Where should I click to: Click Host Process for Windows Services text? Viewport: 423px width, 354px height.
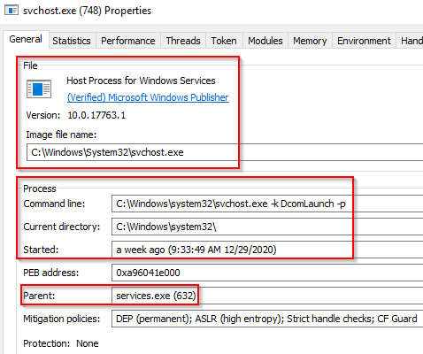click(x=141, y=81)
